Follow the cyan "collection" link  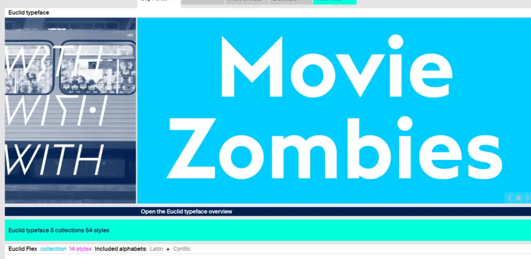click(53, 249)
